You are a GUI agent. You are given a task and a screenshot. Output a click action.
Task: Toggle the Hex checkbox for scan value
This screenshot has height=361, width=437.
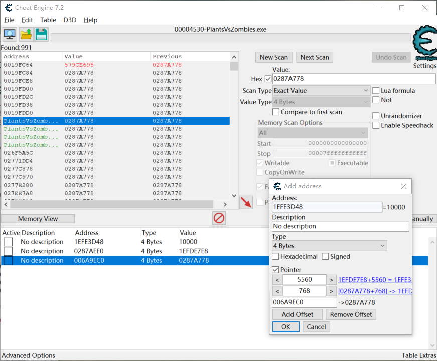(268, 79)
